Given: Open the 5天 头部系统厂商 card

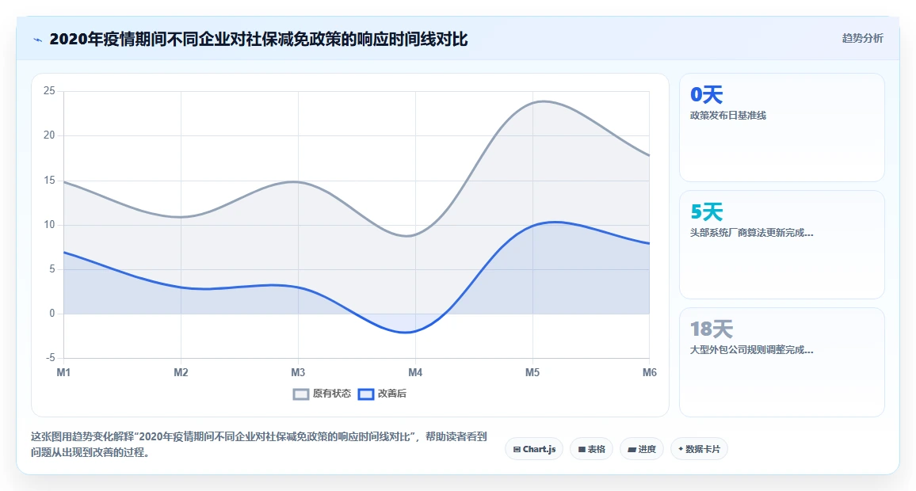Looking at the screenshot, I should pyautogui.click(x=781, y=245).
